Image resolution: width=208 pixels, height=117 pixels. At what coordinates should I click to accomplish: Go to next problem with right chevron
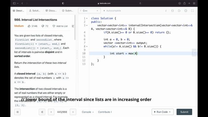(73, 112)
